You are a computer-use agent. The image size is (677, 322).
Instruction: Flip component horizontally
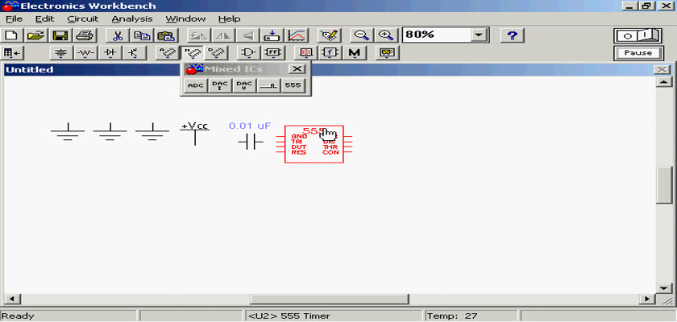[222, 35]
